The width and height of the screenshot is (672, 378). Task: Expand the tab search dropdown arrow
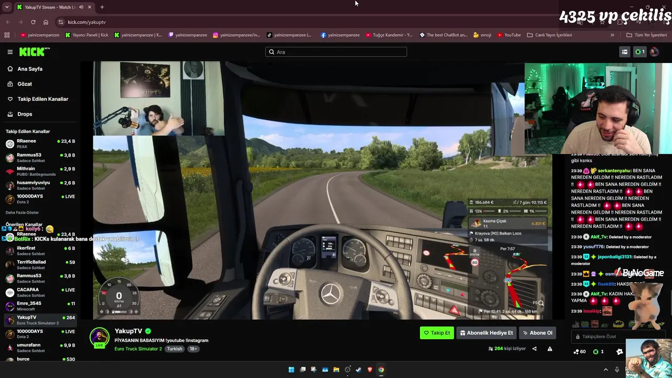click(6, 7)
